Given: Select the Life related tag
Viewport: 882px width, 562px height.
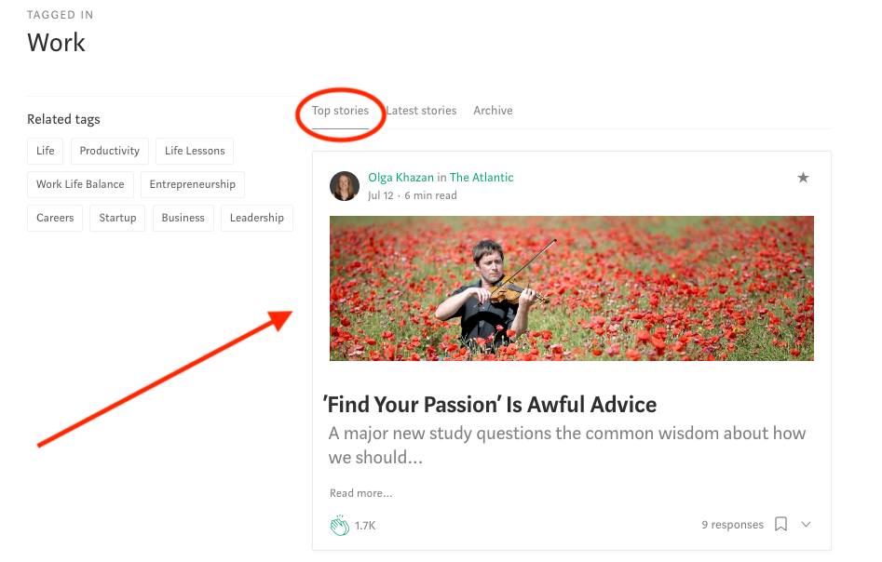Looking at the screenshot, I should [x=46, y=151].
